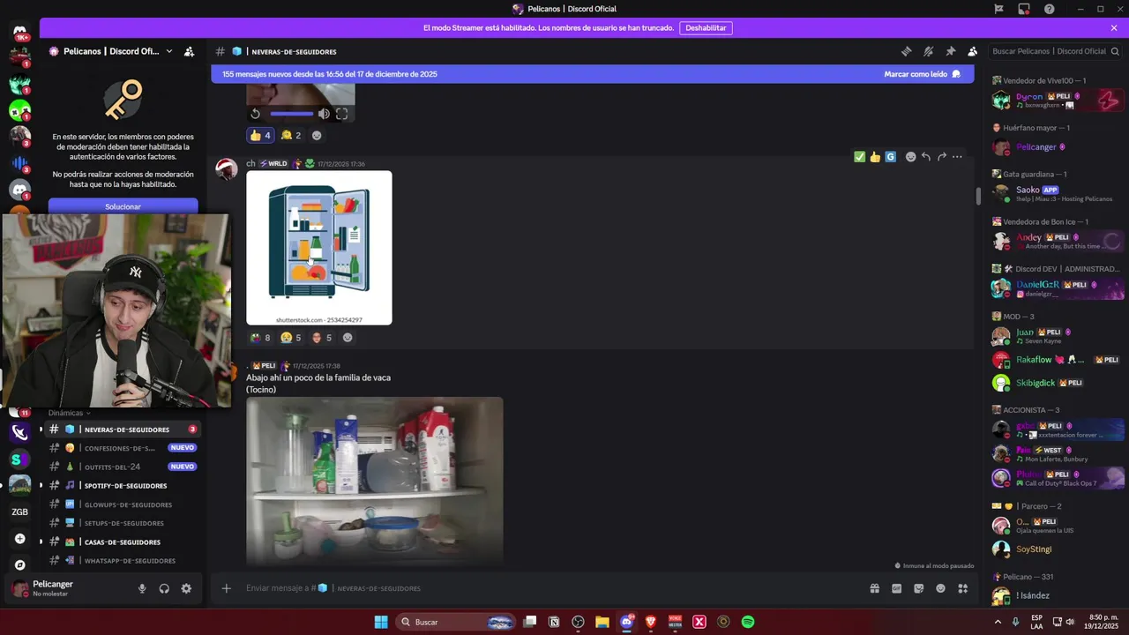Toggle headphone deafen in user panel
This screenshot has height=635, width=1129.
click(x=164, y=588)
